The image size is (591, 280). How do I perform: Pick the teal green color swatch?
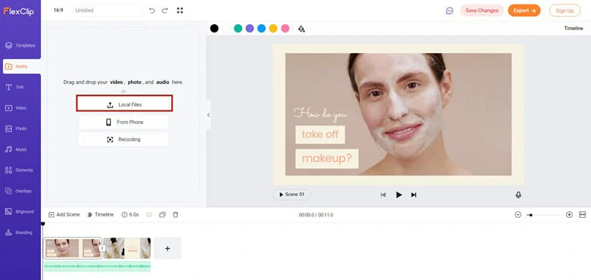click(238, 28)
